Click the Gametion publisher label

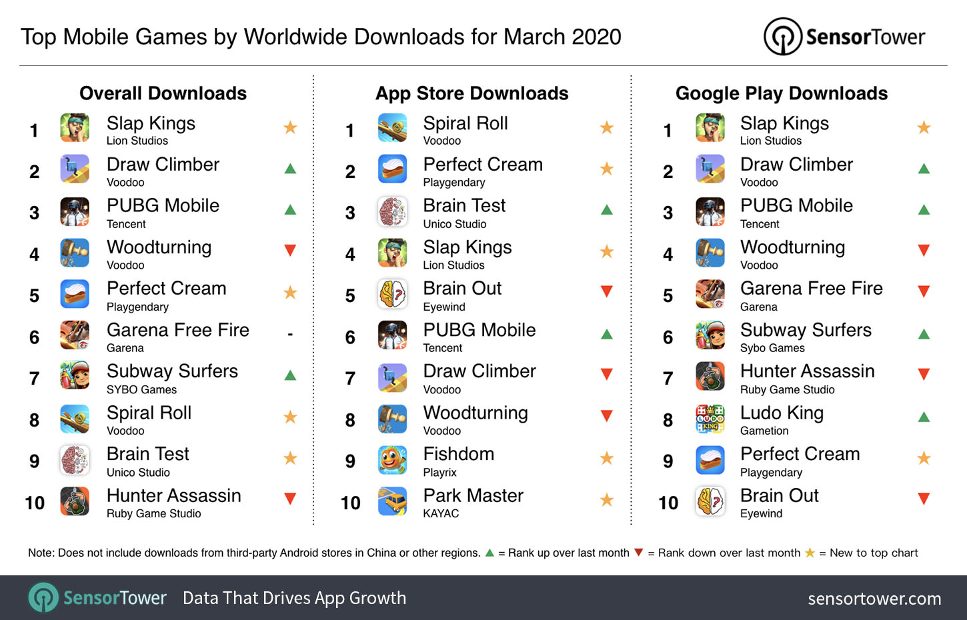[x=764, y=431]
